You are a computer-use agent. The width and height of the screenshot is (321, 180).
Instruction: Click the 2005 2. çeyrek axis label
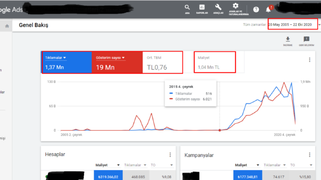pos(71,135)
